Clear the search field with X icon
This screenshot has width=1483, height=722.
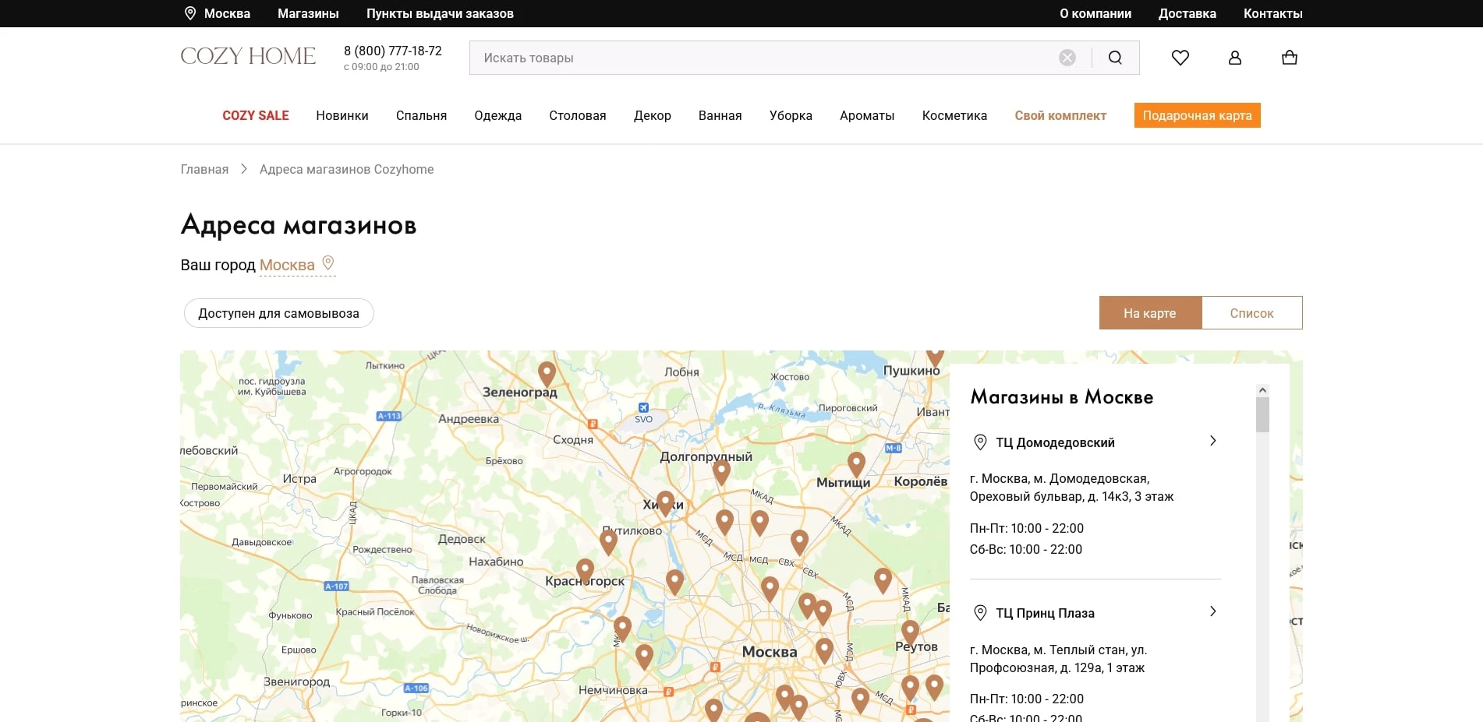(1067, 58)
